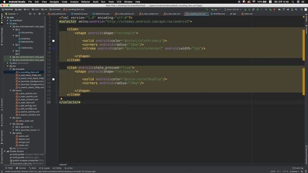Expand the D package folder
The height and width of the screenshot is (173, 308).
[x=13, y=51]
